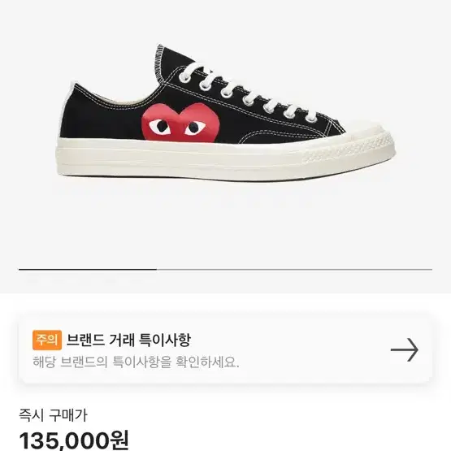451x451 pixels.
Task: Click the grey background above the sneaker
Action: click(x=226, y=20)
